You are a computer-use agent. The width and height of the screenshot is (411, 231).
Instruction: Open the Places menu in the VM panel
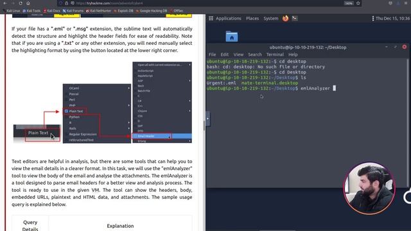tap(252, 19)
